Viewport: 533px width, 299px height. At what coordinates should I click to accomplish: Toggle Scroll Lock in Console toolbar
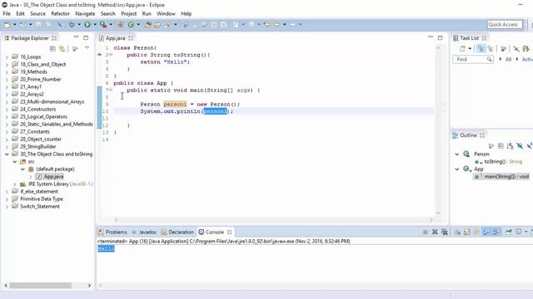coord(467,232)
